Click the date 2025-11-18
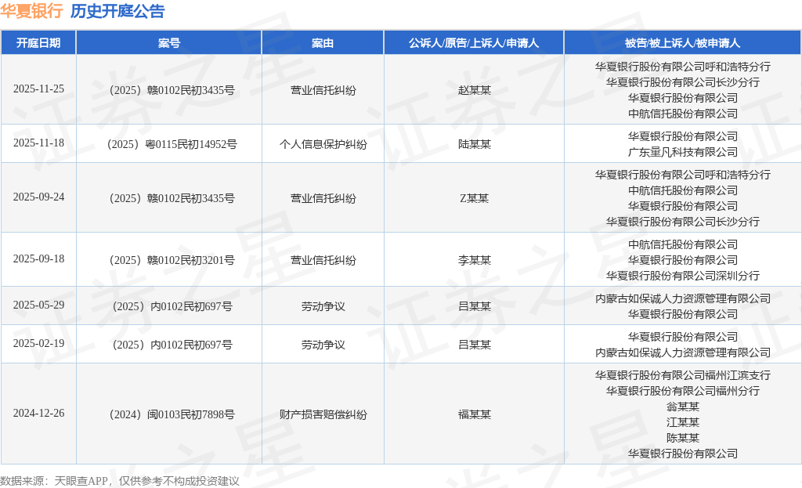Image resolution: width=802 pixels, height=488 pixels. [39, 143]
